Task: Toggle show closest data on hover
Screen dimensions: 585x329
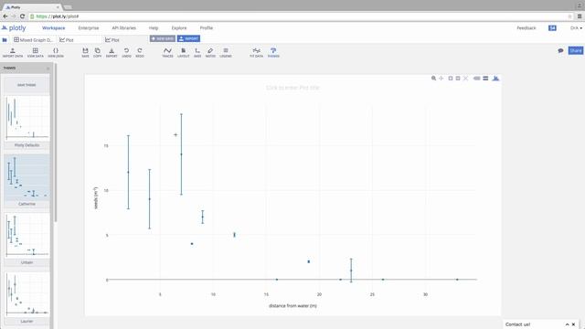Action: point(477,79)
